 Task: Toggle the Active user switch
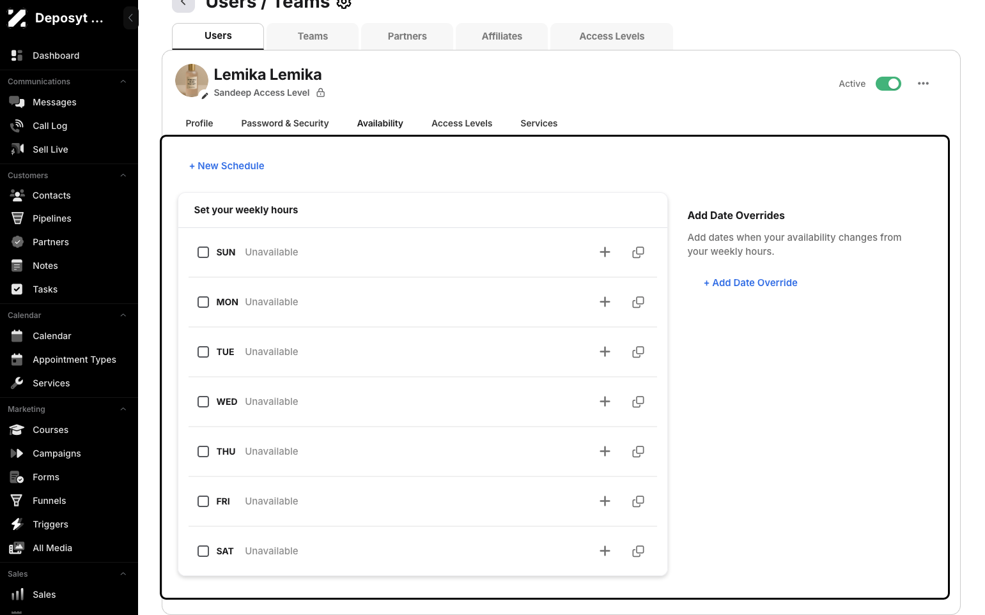coord(888,84)
